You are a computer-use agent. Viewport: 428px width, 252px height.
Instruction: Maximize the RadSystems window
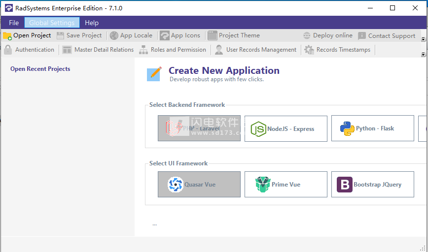pyautogui.click(x=392, y=8)
